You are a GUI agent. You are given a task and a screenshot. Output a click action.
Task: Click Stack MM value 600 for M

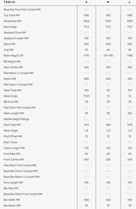108,44
